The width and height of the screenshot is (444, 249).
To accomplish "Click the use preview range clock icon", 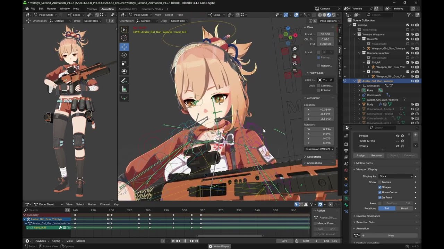I will pos(297,241).
